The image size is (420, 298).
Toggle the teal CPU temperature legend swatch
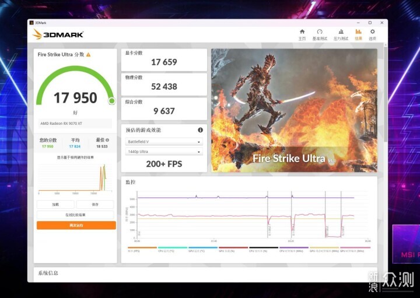173,248
